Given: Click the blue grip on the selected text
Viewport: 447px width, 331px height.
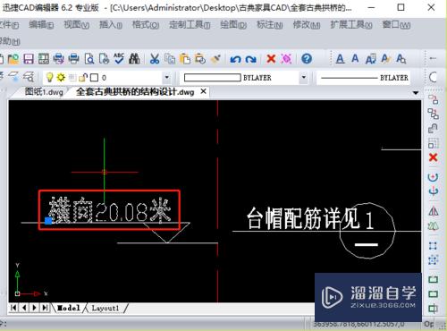Looking at the screenshot, I should (48, 221).
